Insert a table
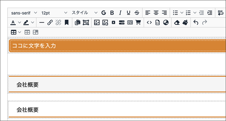The height and width of the screenshot is (121, 226). (x=14, y=32)
